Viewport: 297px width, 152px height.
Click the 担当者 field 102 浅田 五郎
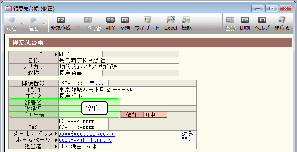pos(127,146)
